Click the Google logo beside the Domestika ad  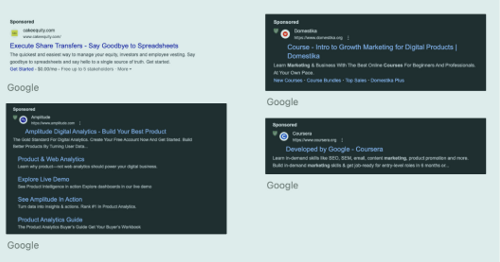(x=282, y=101)
